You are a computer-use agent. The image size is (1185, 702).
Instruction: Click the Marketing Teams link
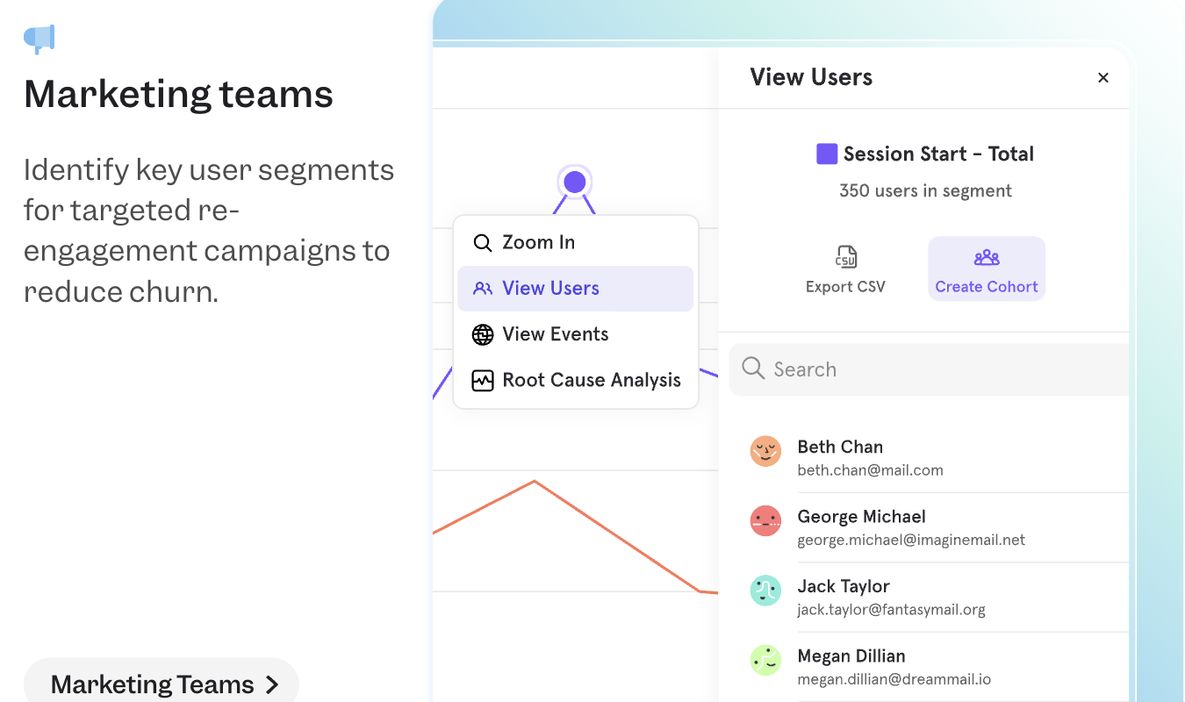click(151, 684)
